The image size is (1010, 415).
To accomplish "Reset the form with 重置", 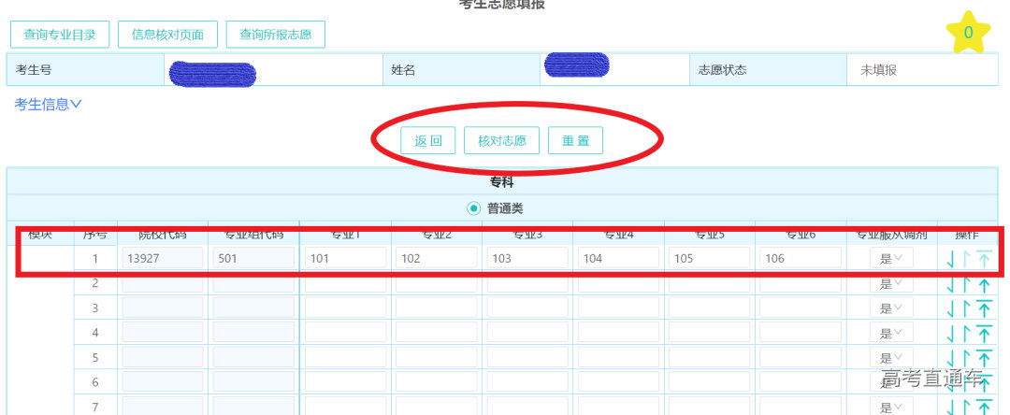I will pos(575,141).
